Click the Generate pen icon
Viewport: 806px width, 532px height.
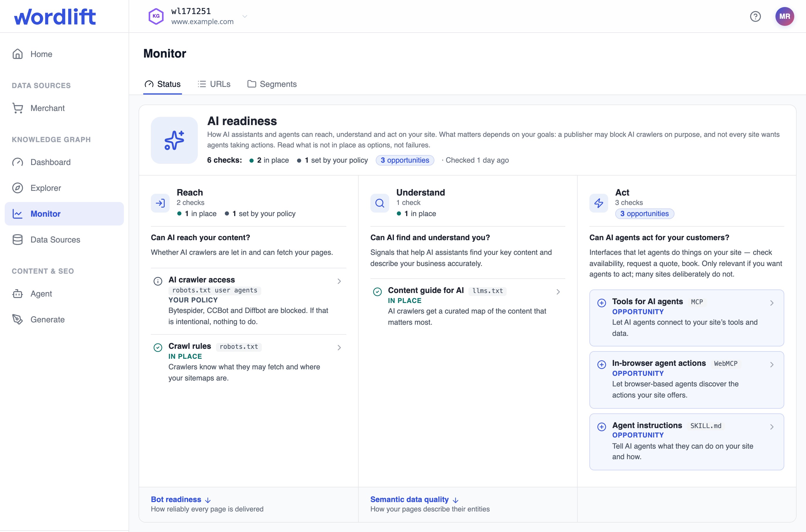coord(18,319)
